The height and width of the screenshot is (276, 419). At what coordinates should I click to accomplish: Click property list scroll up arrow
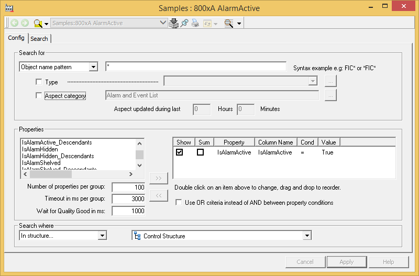point(139,143)
